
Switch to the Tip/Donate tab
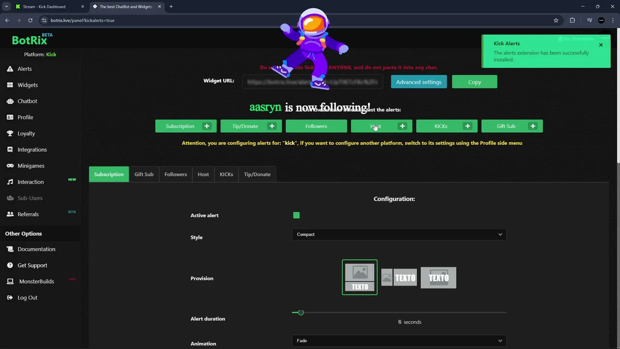(x=257, y=174)
